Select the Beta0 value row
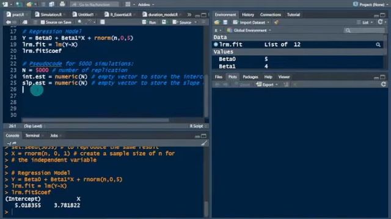Screen dimensions: 391x219 point(298,59)
